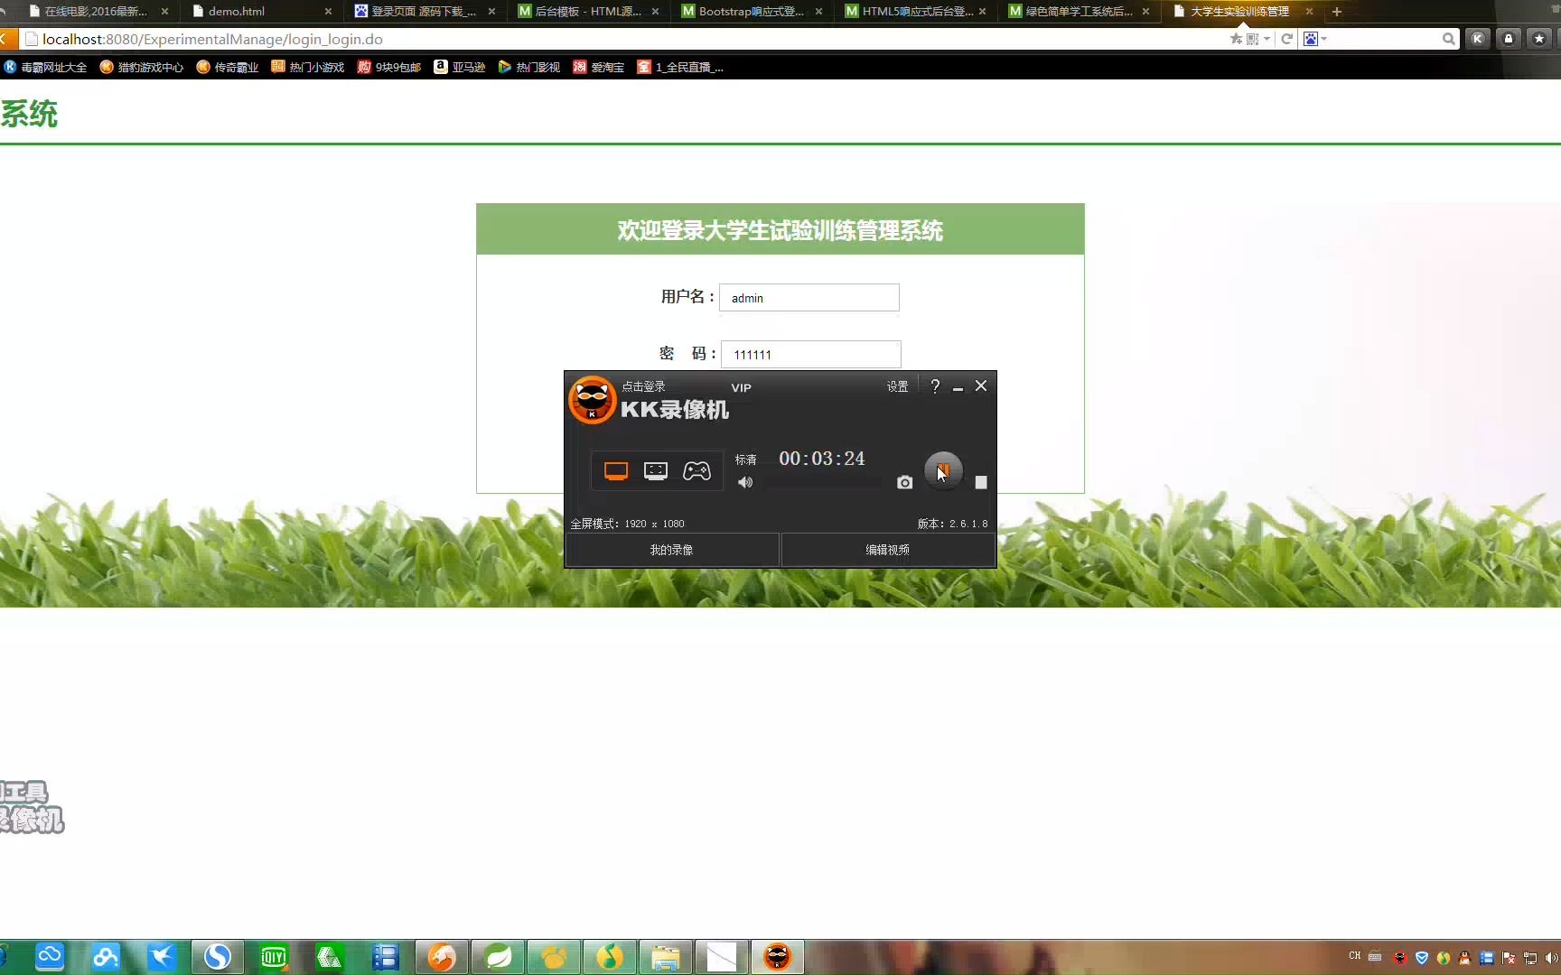Take a screenshot with the camera icon
Screen dimensions: 1561x975
[904, 482]
